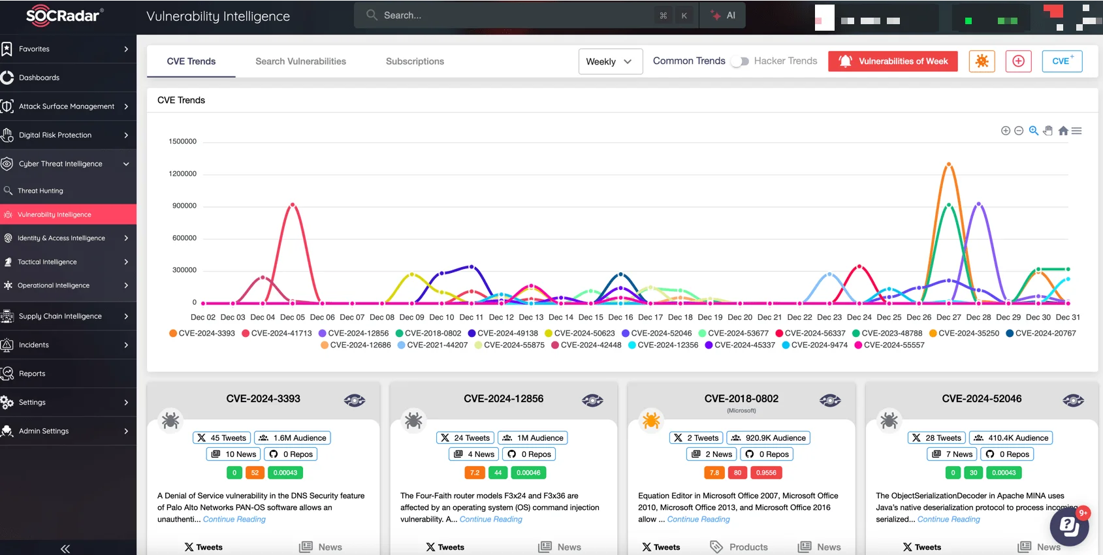The height and width of the screenshot is (555, 1103).
Task: Toggle CVE-2024-55557 legend series
Action: pos(889,345)
